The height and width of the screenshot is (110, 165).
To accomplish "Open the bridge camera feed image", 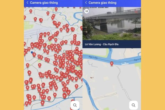I will pyautogui.click(x=112, y=23).
